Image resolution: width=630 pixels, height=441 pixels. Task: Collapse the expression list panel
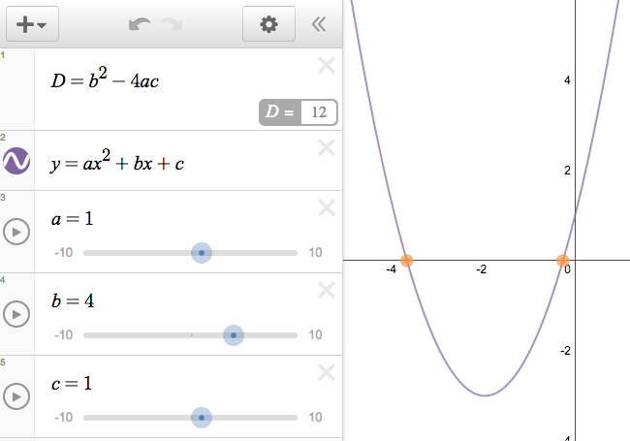click(x=319, y=25)
